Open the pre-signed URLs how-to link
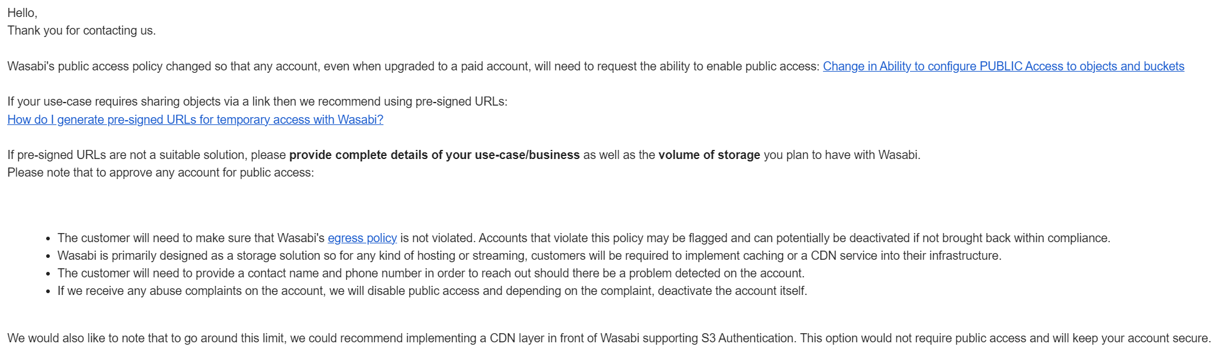 coord(195,120)
